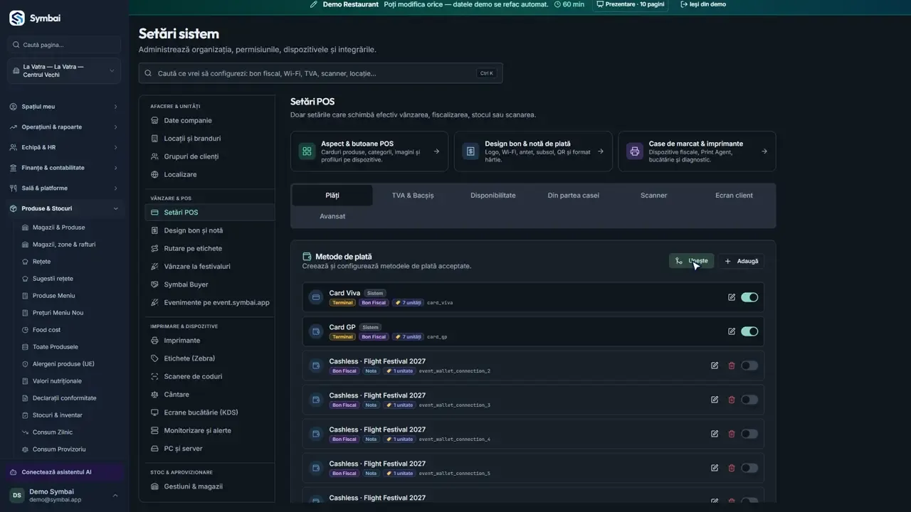Expand Operațiuni & rapoarte section
This screenshot has height=512, width=911.
[x=64, y=127]
